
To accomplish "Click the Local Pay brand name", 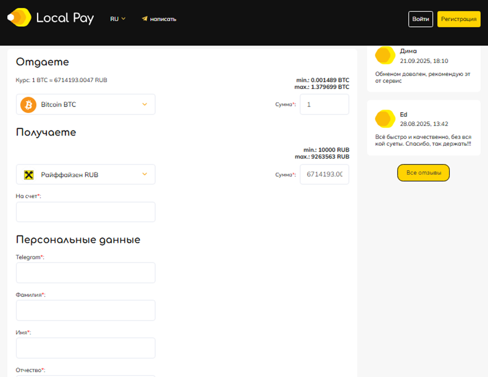I will click(65, 18).
